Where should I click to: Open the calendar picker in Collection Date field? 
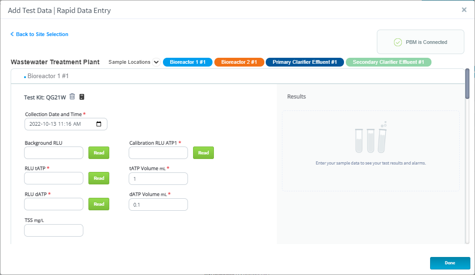click(x=99, y=124)
